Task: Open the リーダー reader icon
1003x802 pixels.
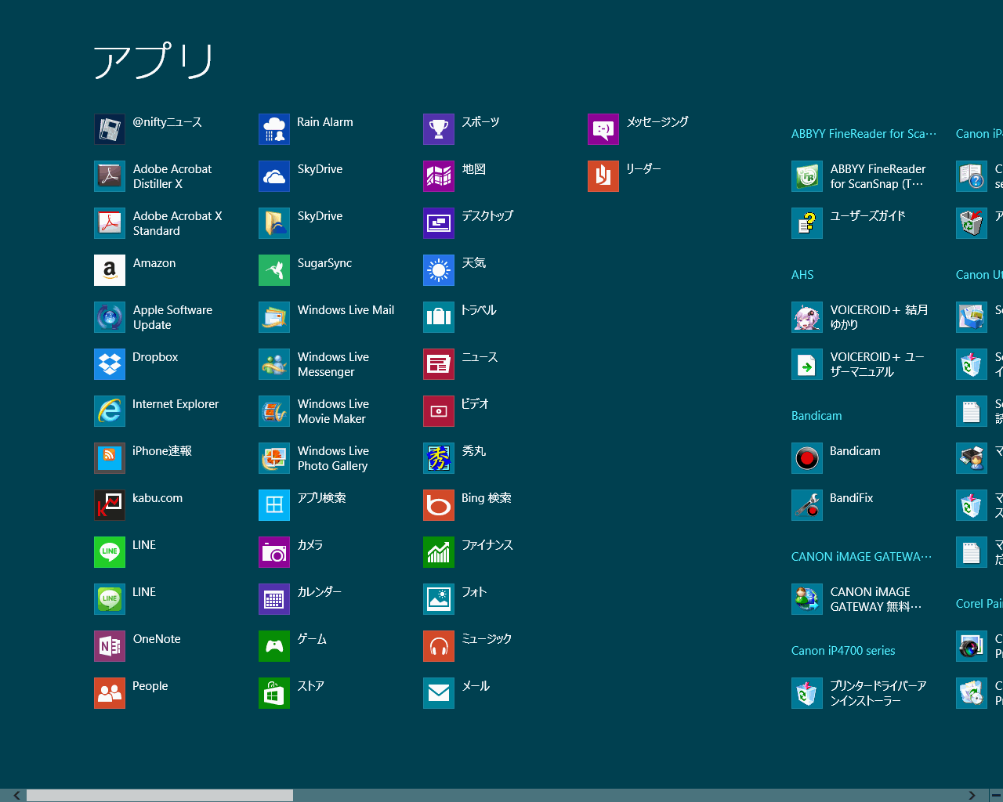Action: point(603,176)
